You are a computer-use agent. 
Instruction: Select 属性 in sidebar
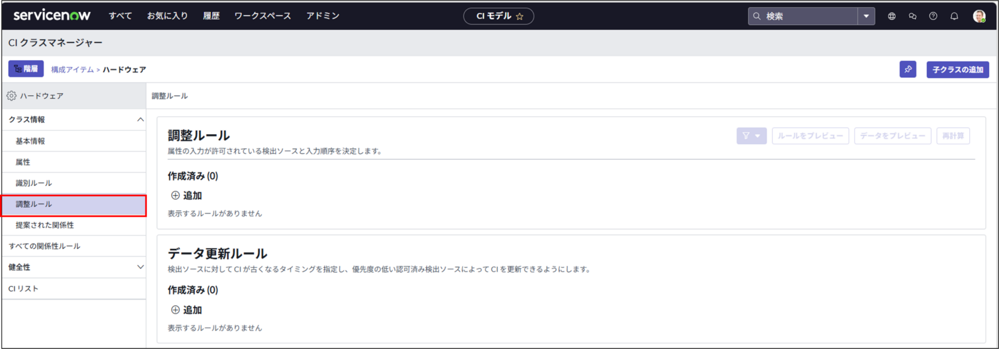point(74,162)
